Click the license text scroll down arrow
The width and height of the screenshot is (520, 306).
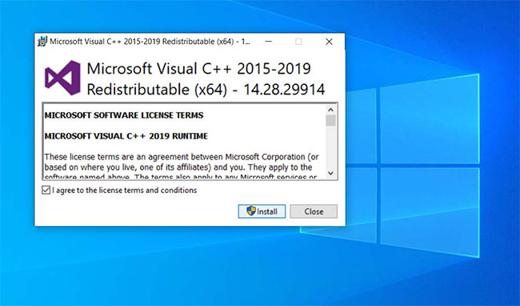(x=330, y=173)
